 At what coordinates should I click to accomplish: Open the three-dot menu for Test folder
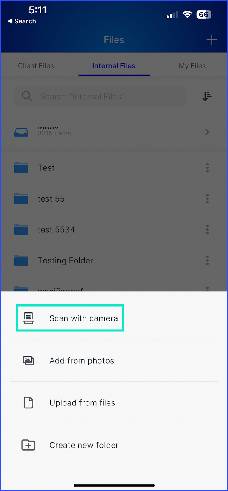click(x=207, y=168)
